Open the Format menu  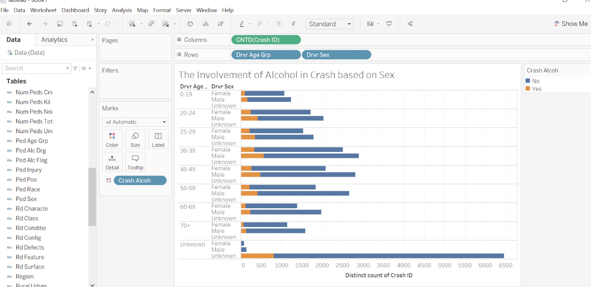click(162, 10)
